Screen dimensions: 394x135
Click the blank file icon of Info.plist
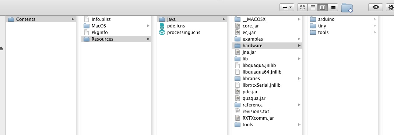87,19
